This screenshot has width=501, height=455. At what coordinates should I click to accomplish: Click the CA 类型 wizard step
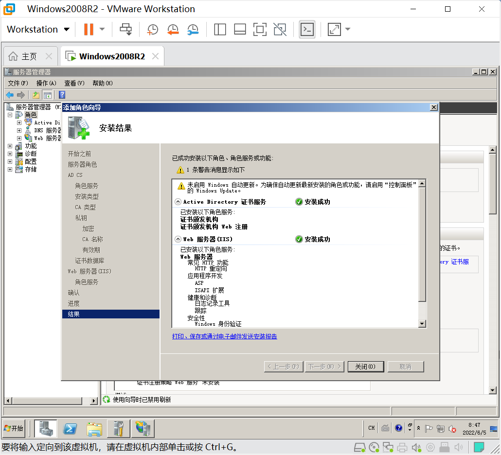pos(85,207)
